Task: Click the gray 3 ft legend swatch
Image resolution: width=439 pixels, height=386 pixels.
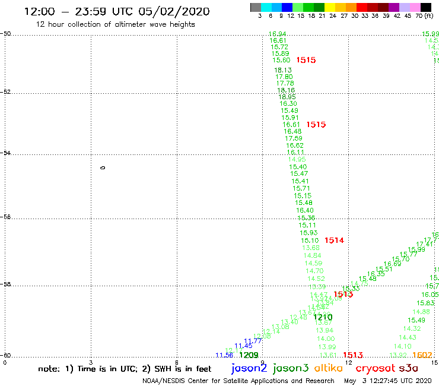Action: [x=256, y=8]
